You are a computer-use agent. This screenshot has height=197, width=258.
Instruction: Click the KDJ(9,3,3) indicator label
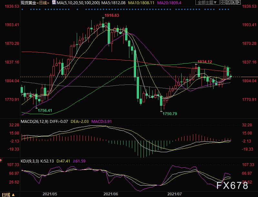30,161
